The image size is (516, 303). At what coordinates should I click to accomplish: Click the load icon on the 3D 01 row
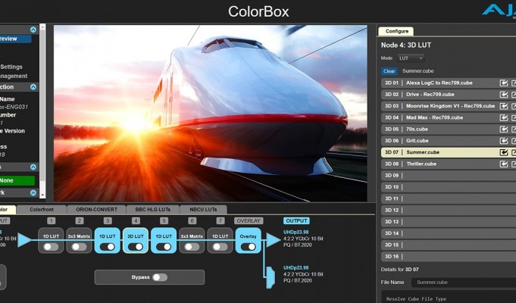(x=503, y=83)
